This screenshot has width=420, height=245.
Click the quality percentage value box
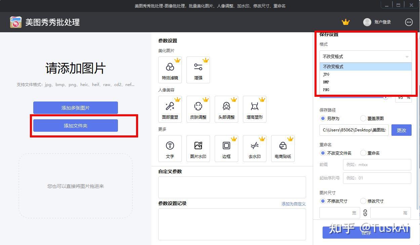pyautogui.click(x=403, y=97)
